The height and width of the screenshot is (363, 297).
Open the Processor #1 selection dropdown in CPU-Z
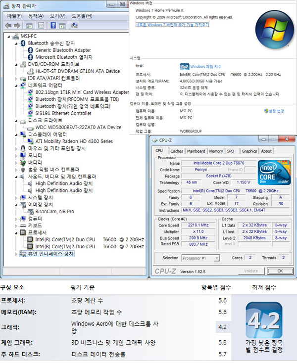coord(217,258)
